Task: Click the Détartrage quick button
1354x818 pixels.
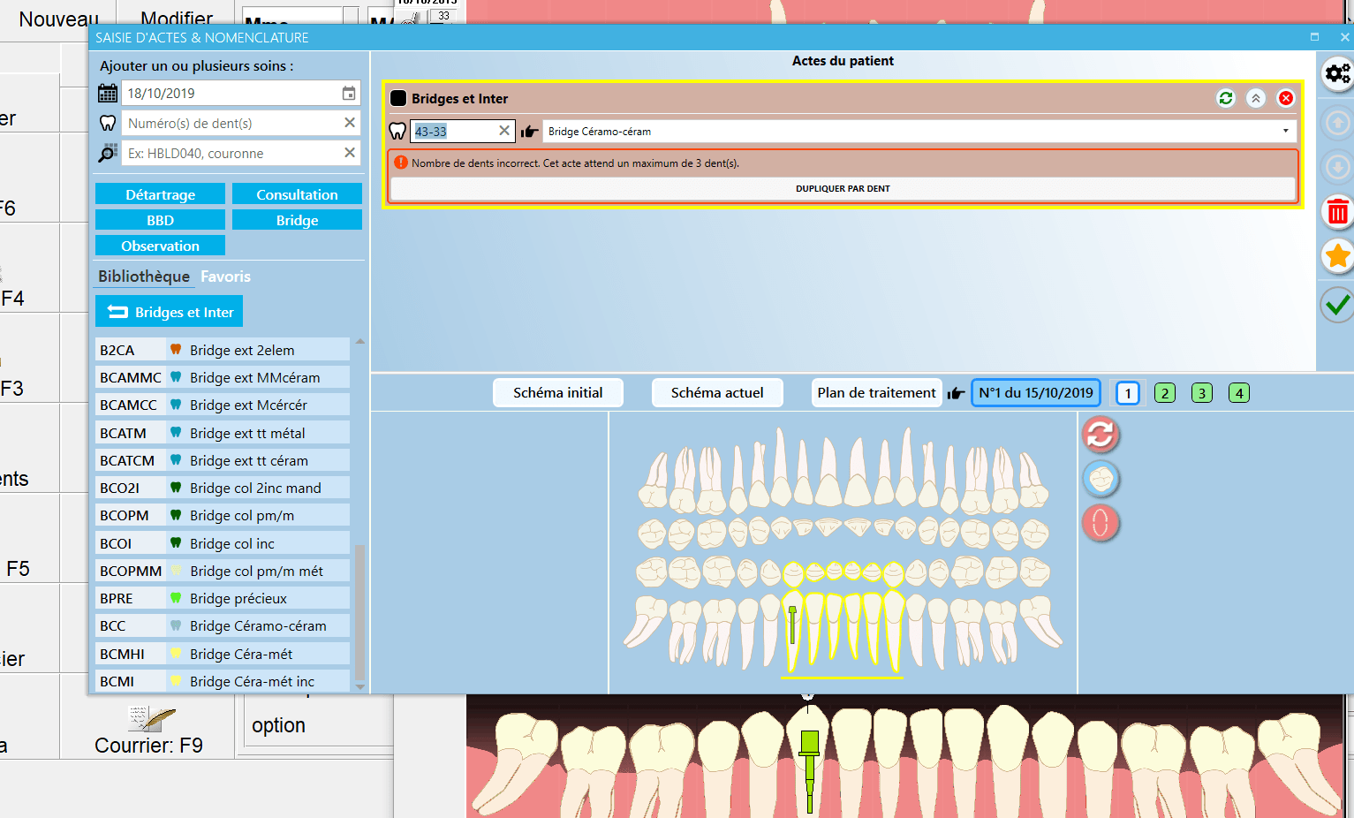Action: [160, 194]
